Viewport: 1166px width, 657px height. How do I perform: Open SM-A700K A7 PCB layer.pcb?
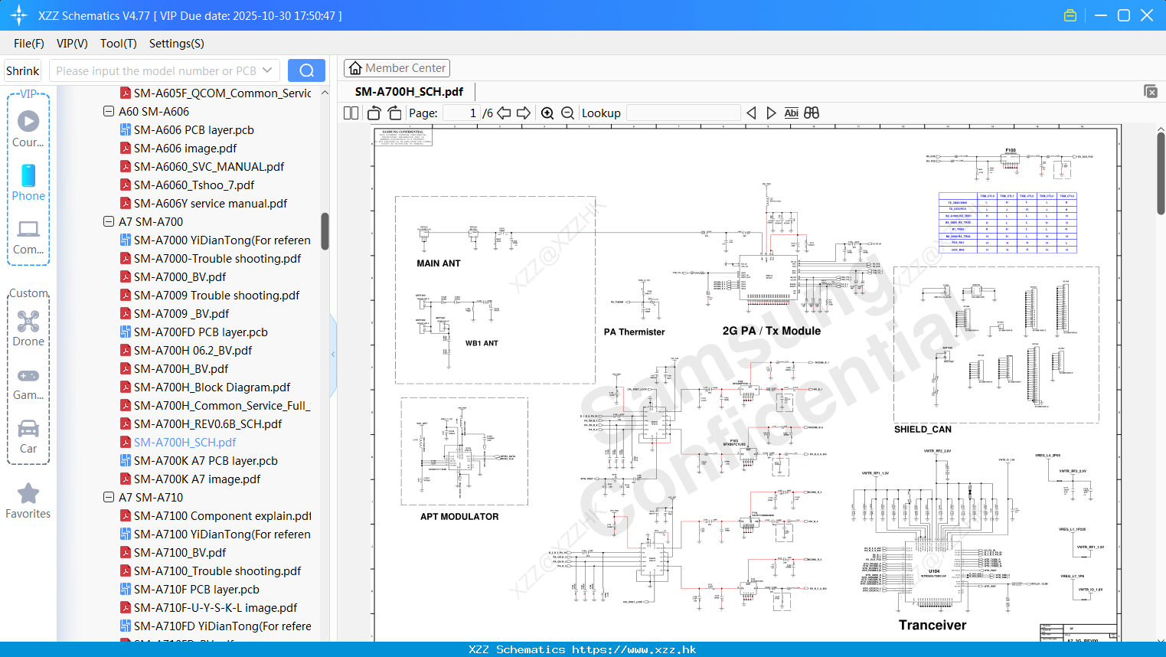[206, 460]
